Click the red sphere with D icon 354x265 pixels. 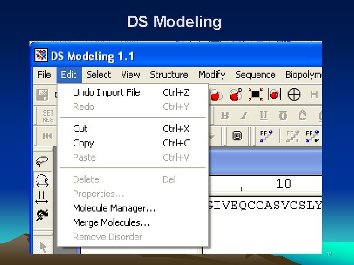(236, 94)
